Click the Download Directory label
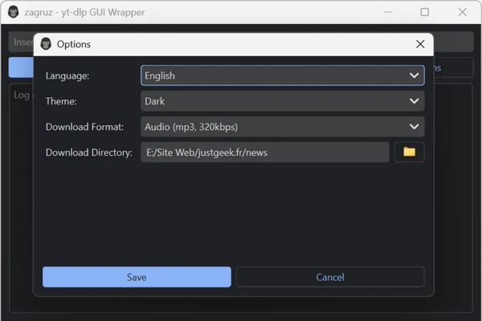 click(88, 152)
